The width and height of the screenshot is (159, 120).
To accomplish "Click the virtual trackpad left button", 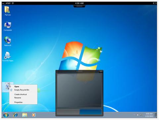I will point(68,112).
